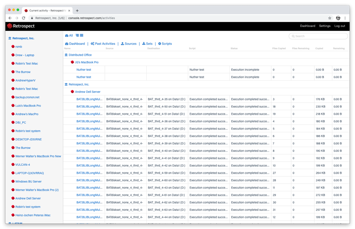Screen dimensions: 355x229
Task: Select Werner Walter's MacBook Pro (2)
Action: pyautogui.click(x=37, y=190)
